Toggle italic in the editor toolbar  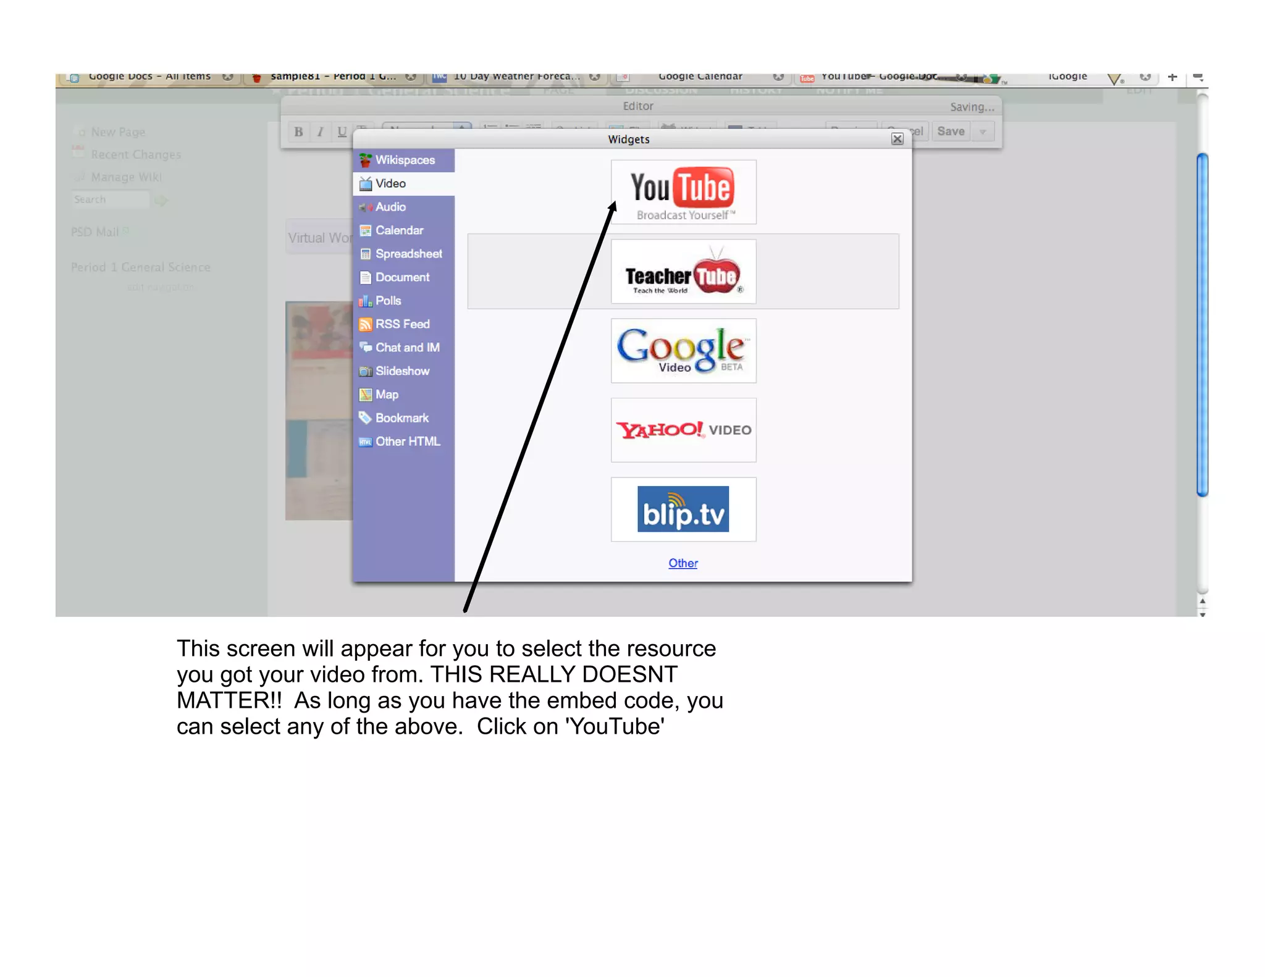point(320,132)
